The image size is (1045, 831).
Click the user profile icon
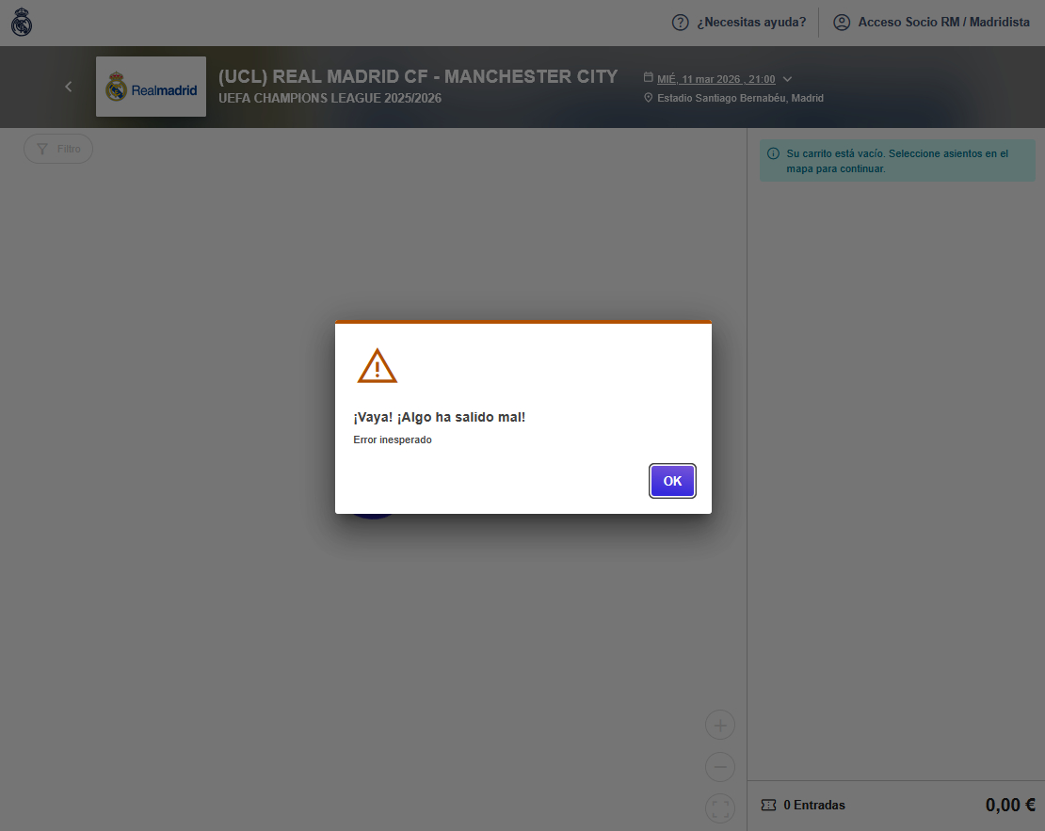point(842,23)
